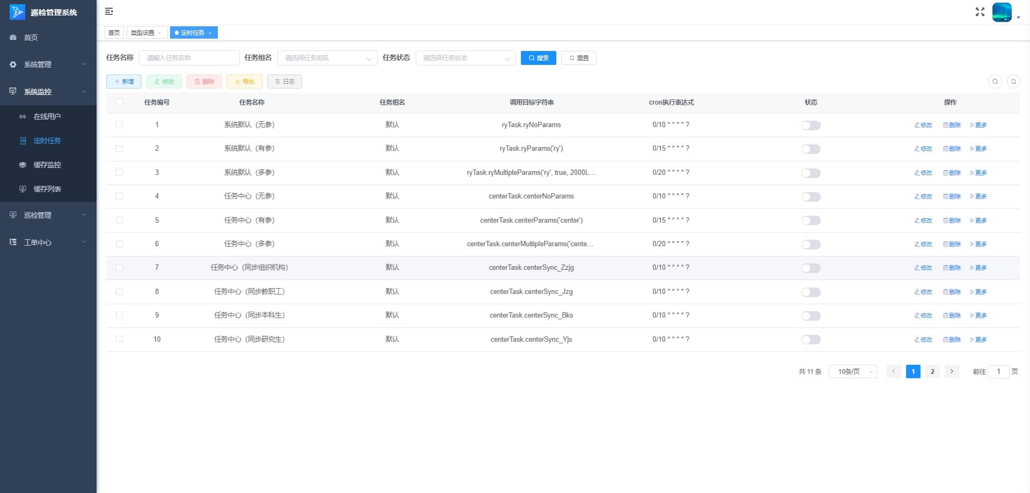Open 更多 more options for task 4
The image size is (1030, 493).
click(979, 196)
